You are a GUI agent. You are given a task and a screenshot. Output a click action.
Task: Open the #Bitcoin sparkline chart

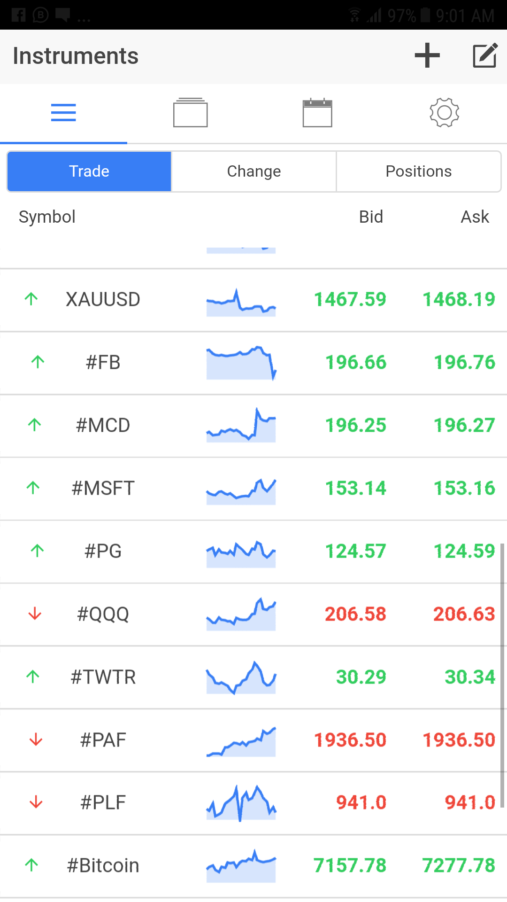[x=241, y=865]
